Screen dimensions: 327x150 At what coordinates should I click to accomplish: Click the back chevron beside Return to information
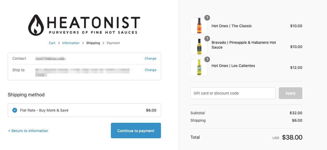9,131
